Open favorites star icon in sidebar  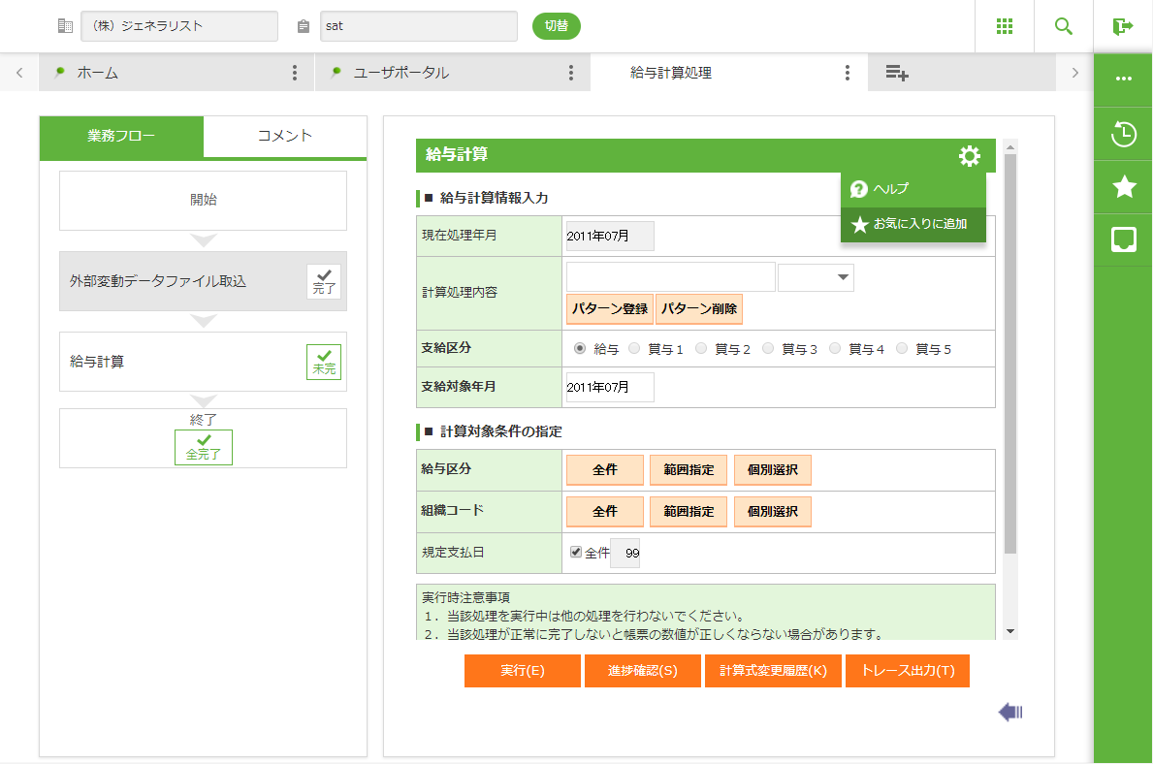pyautogui.click(x=1124, y=187)
